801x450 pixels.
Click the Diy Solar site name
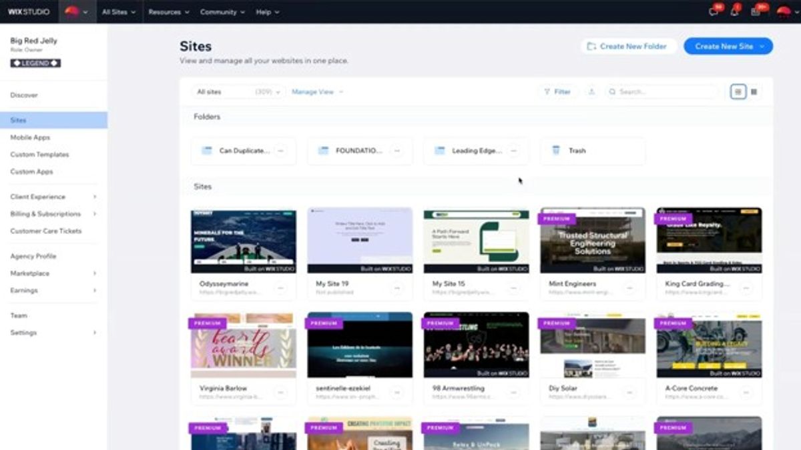click(563, 388)
